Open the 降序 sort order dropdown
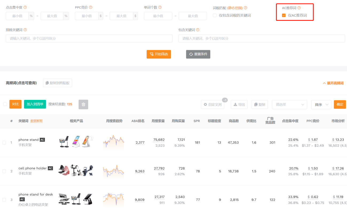Viewport: 347px width, 213px height. point(321,104)
